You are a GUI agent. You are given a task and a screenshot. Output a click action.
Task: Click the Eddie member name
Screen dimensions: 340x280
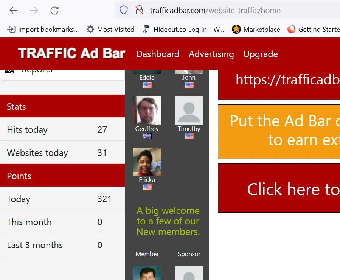147,78
